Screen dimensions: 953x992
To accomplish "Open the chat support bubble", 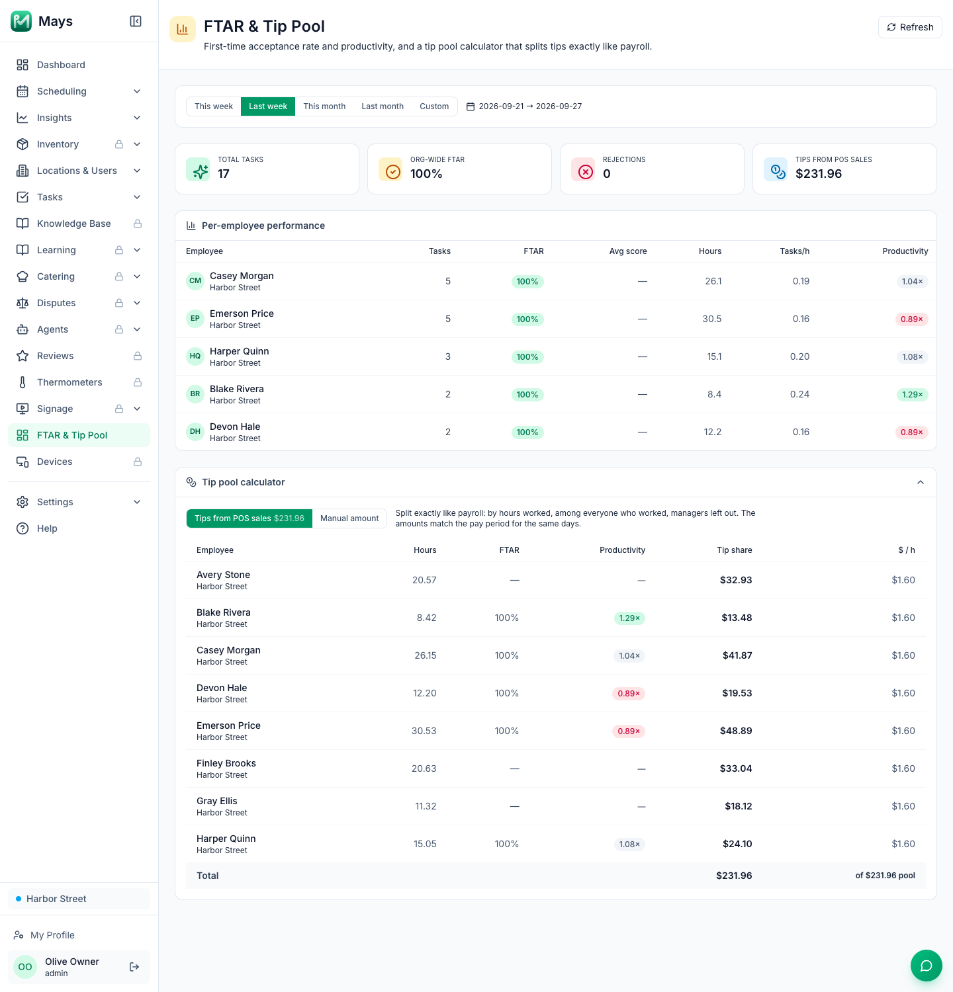I will tap(927, 966).
